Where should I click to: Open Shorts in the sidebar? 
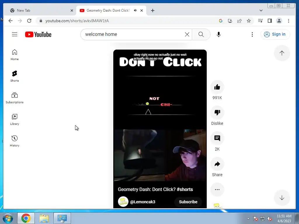tap(15, 76)
